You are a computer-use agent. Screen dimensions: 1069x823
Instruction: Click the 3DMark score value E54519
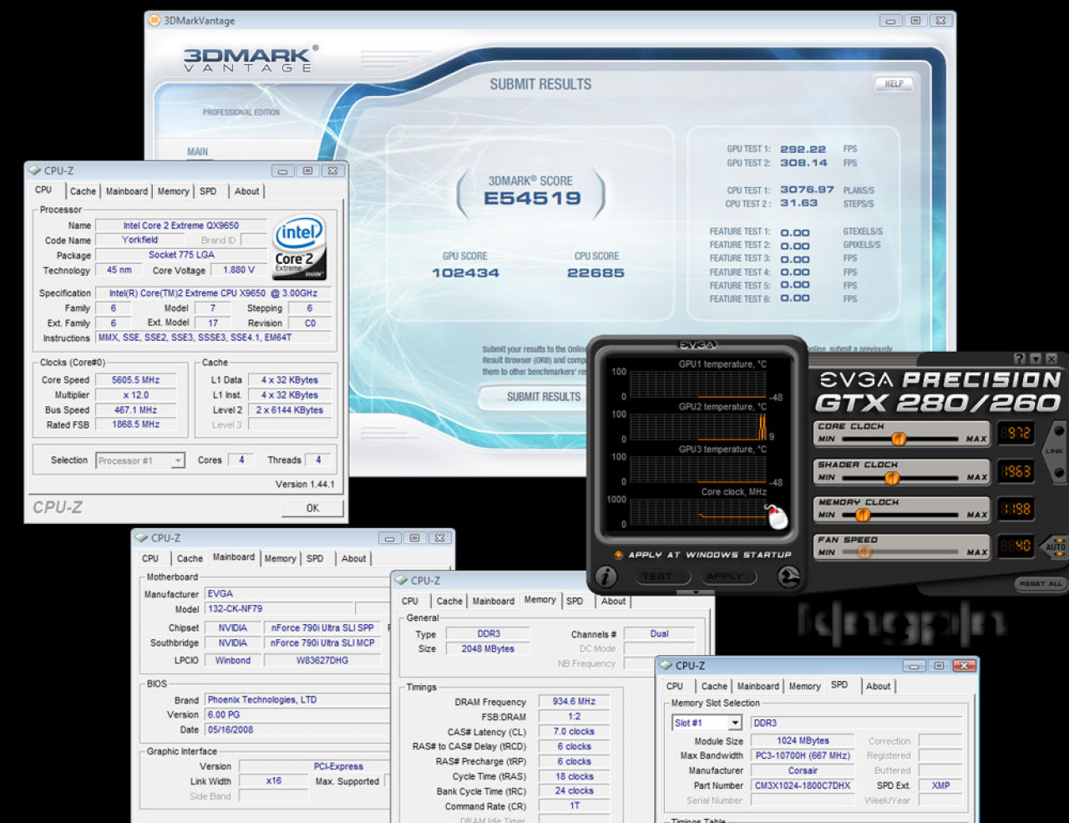click(533, 199)
